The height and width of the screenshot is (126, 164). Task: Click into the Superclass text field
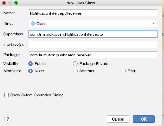click(93, 34)
